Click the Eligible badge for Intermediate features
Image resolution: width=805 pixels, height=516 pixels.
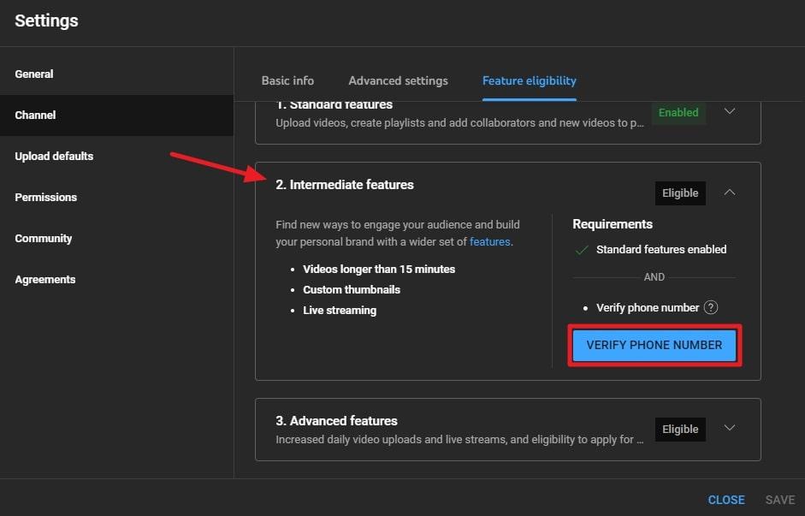tap(680, 193)
